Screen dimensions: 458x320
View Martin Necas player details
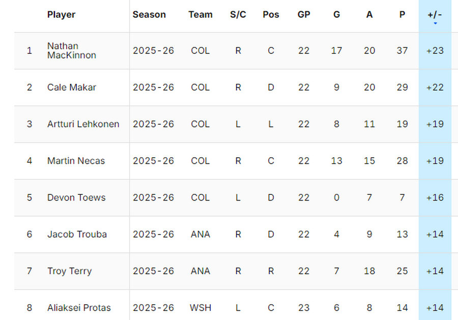[76, 161]
